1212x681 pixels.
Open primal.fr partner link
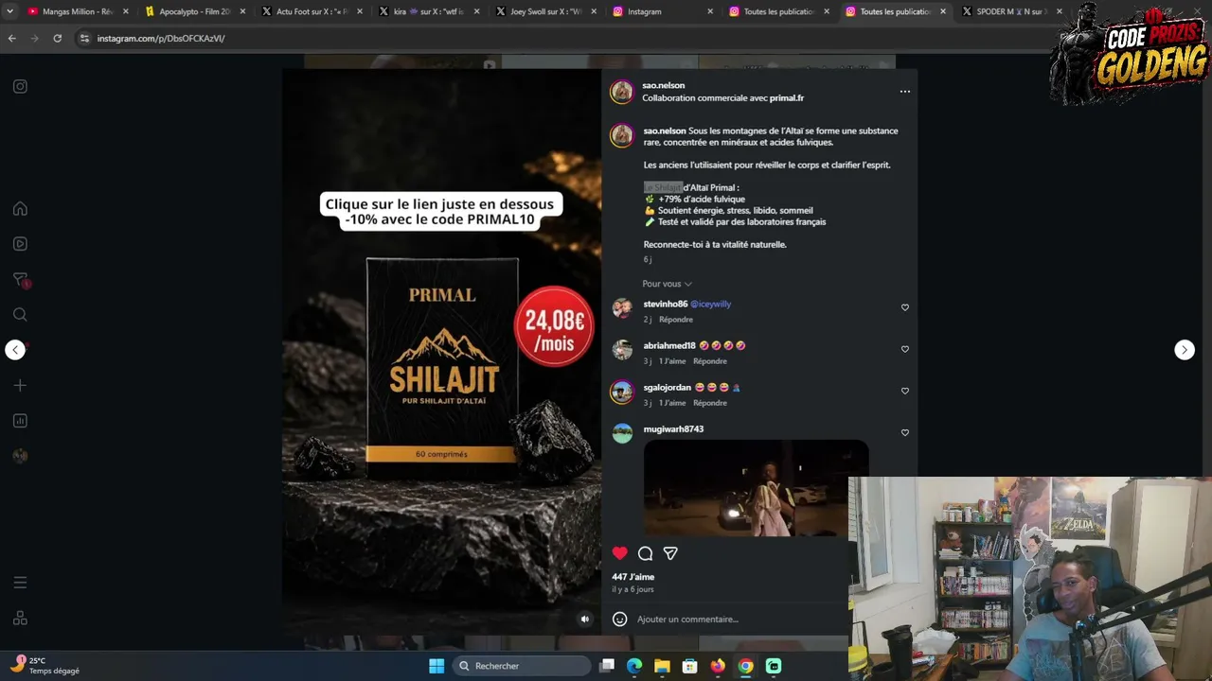click(x=786, y=98)
